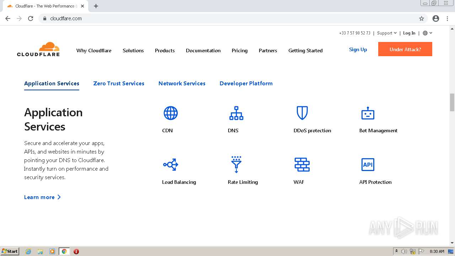View site info via the padlock icon
This screenshot has width=455, height=256.
coord(44,18)
